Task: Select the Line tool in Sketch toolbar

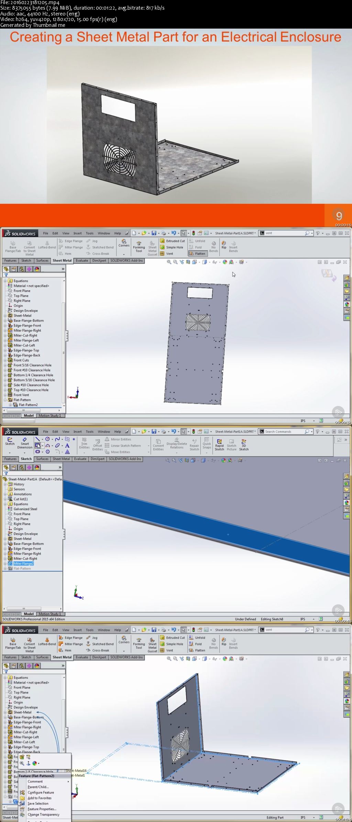Action: click(x=37, y=439)
